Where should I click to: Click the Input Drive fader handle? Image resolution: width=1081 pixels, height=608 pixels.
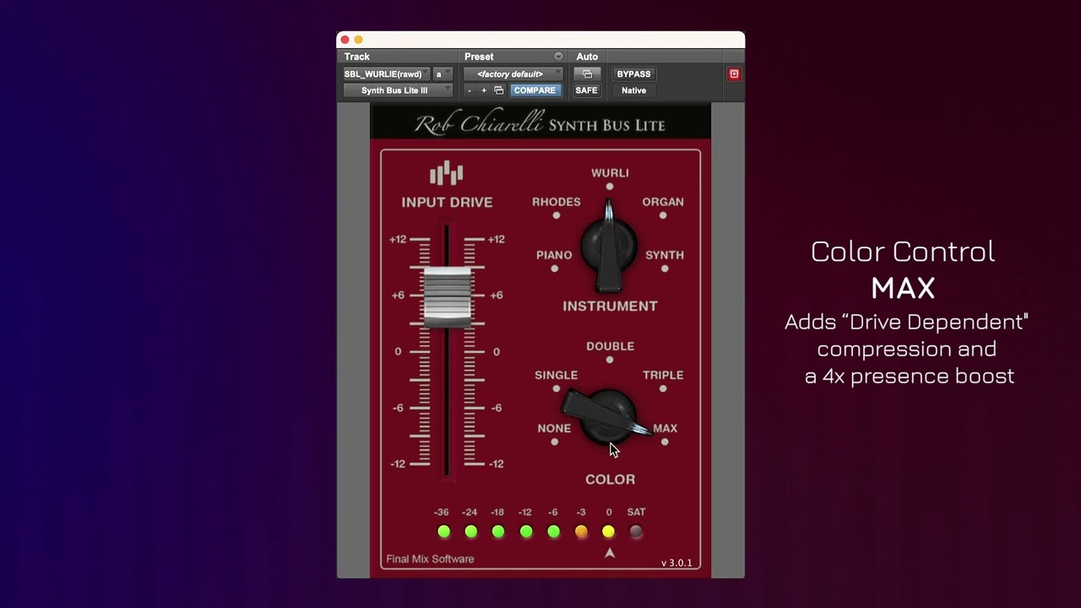point(447,296)
